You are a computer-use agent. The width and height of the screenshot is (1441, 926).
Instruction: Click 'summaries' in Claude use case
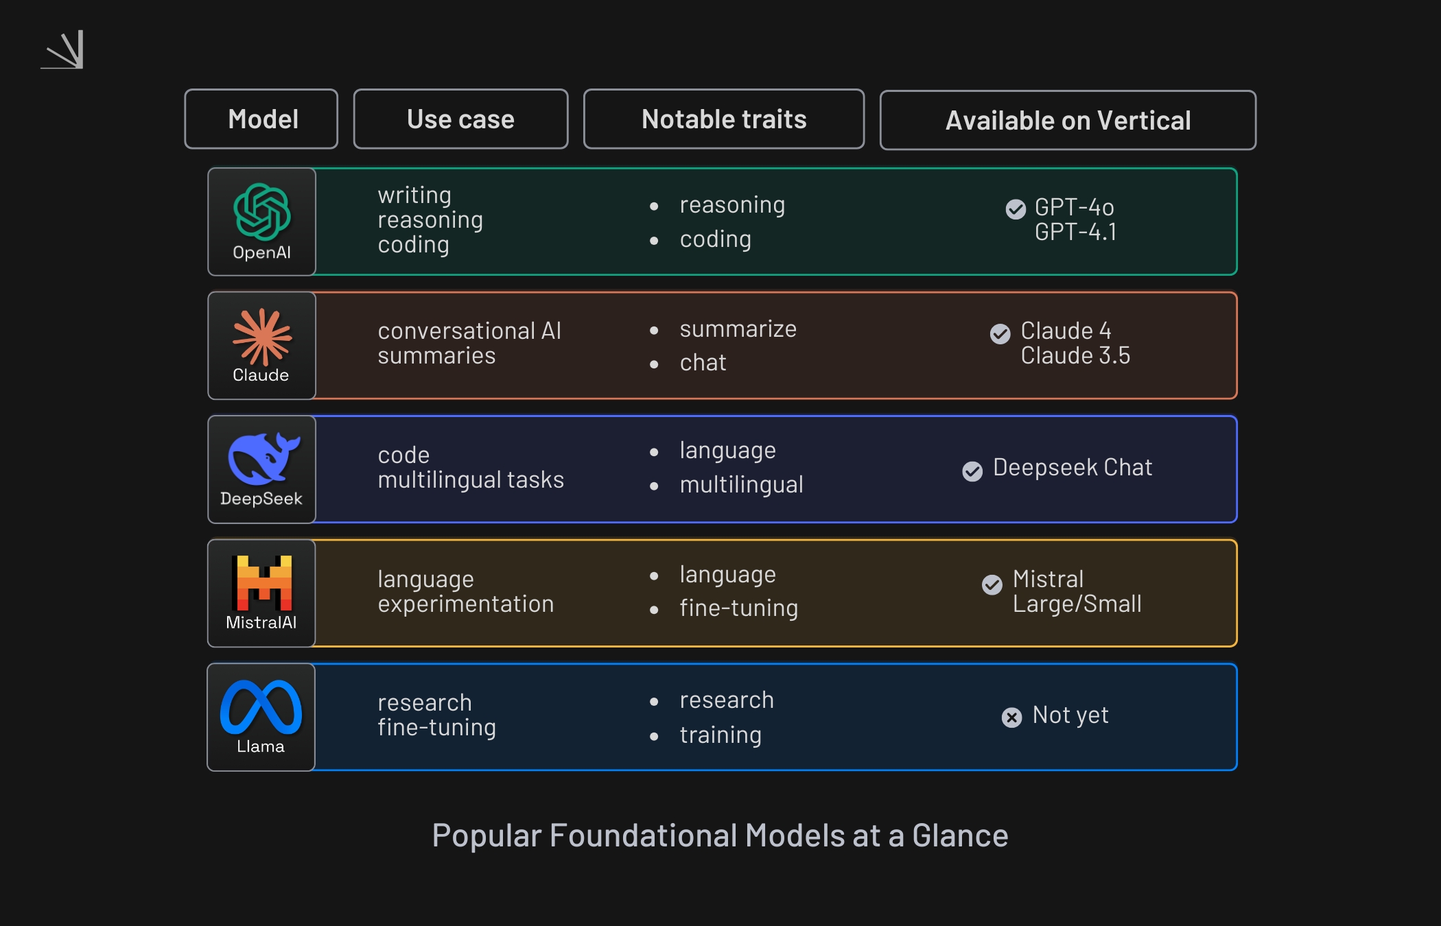[436, 356]
